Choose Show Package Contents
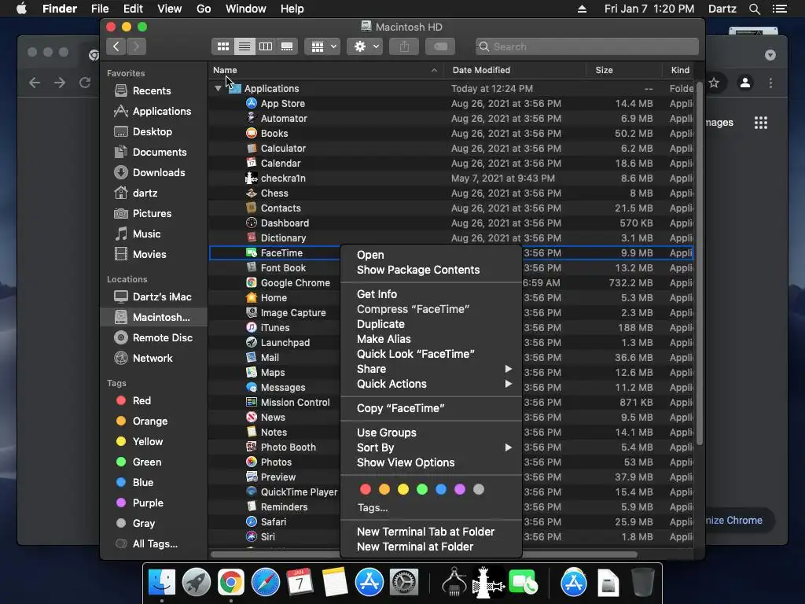The image size is (805, 604). (x=432, y=270)
